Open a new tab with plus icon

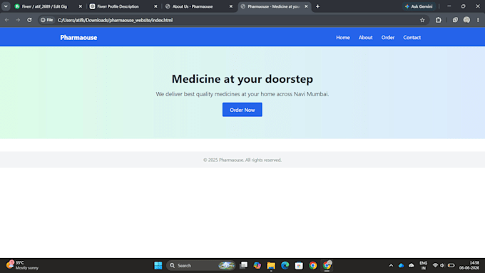pyautogui.click(x=317, y=6)
